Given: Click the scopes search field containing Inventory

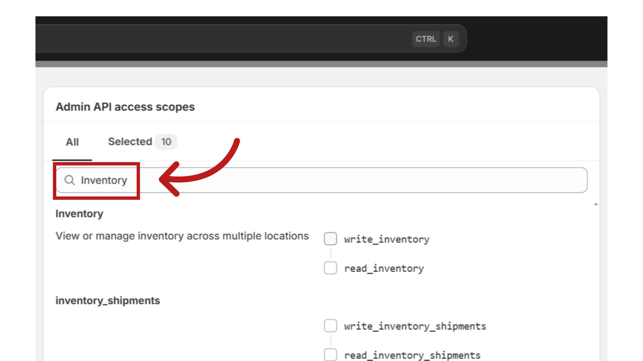Looking at the screenshot, I should (321, 180).
